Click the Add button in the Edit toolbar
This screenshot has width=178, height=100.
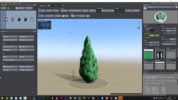[41, 16]
